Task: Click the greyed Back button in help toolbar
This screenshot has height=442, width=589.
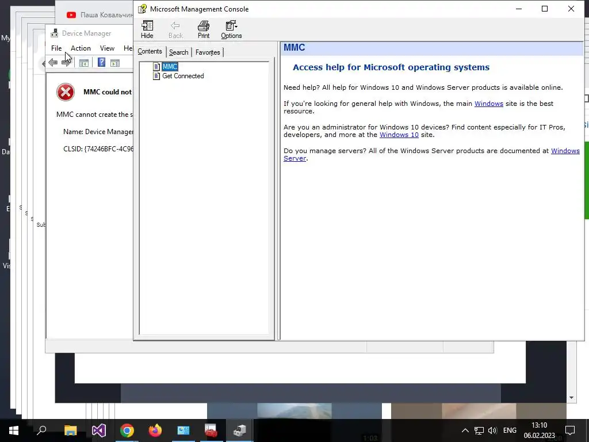Action: click(x=175, y=30)
